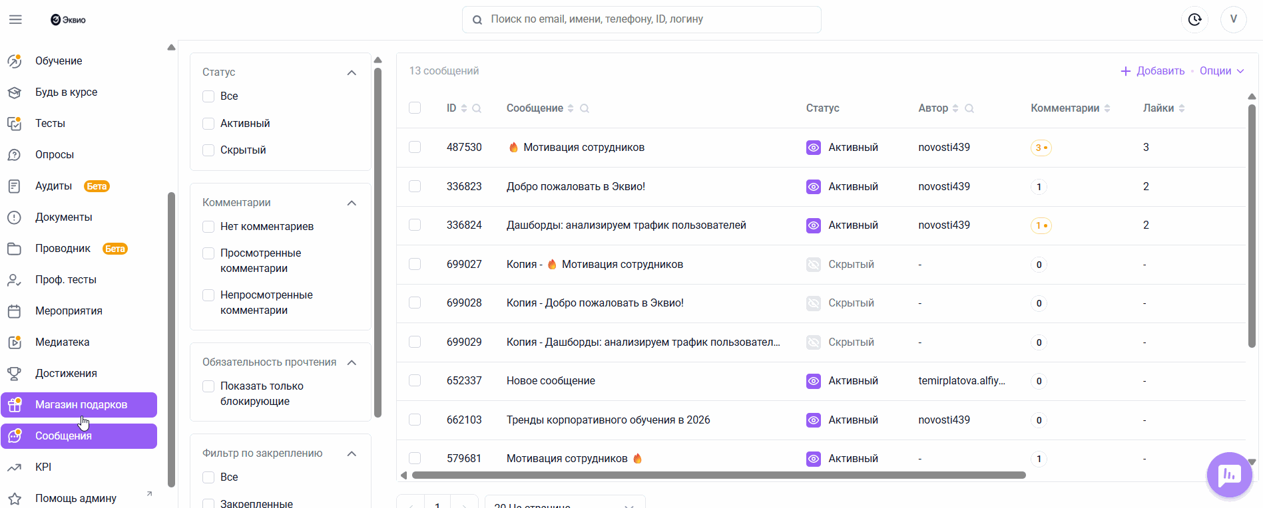Click the search icon beside Автор column
1263x508 pixels.
point(969,108)
